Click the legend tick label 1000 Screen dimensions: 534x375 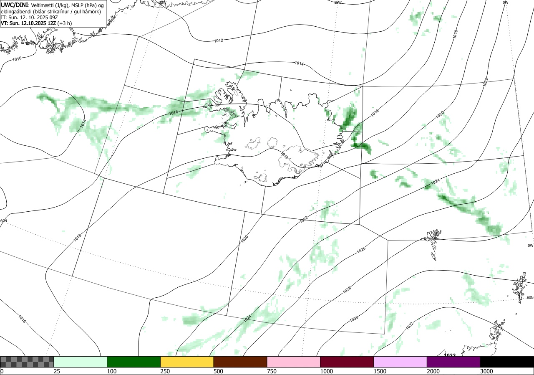[x=327, y=371]
